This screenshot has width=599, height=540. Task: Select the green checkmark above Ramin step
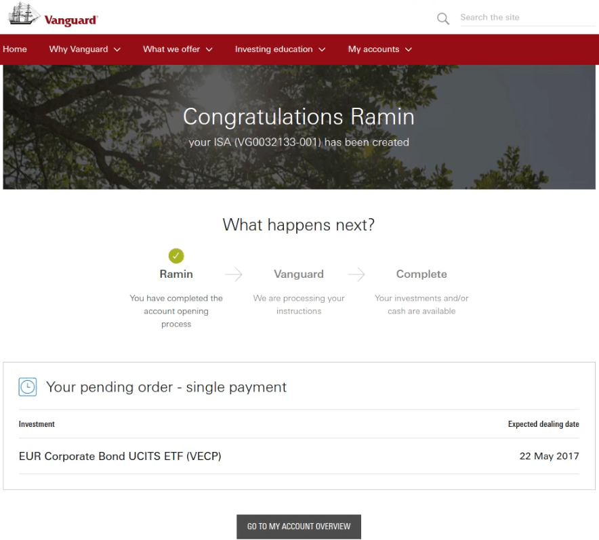tap(176, 256)
